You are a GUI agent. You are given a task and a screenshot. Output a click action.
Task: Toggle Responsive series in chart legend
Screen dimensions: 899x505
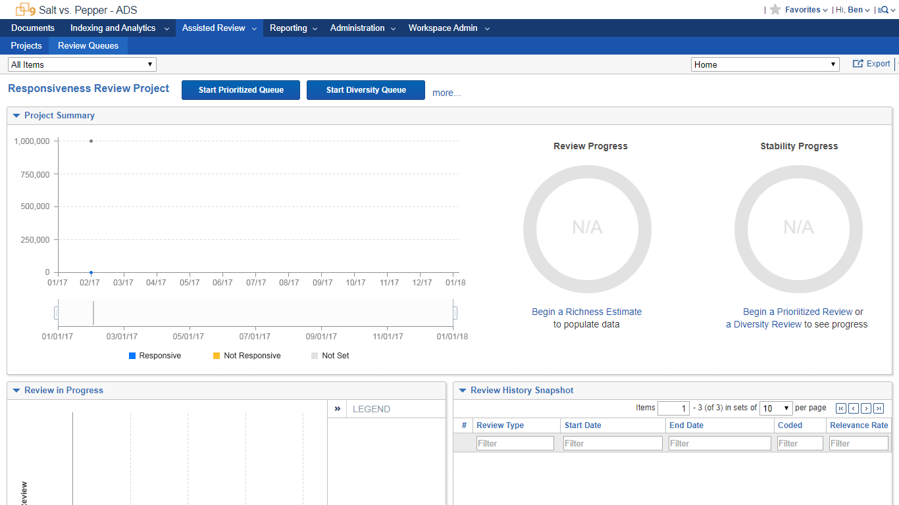[x=155, y=356]
